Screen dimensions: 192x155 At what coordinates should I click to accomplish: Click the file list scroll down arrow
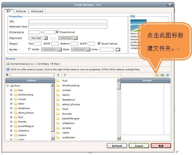point(119,138)
